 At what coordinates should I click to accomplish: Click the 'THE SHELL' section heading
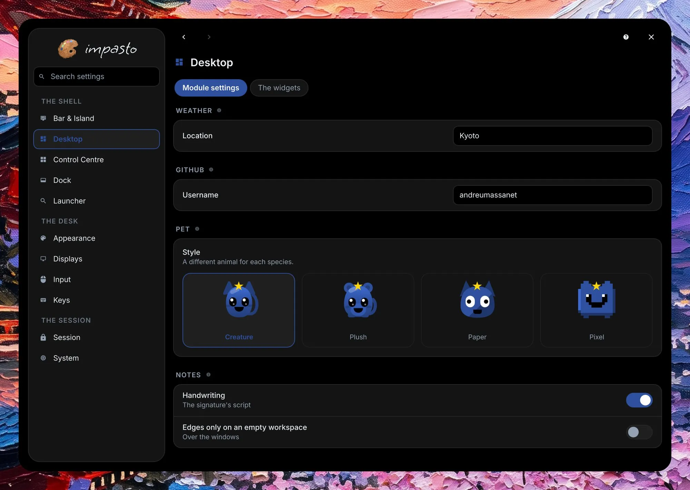[61, 101]
